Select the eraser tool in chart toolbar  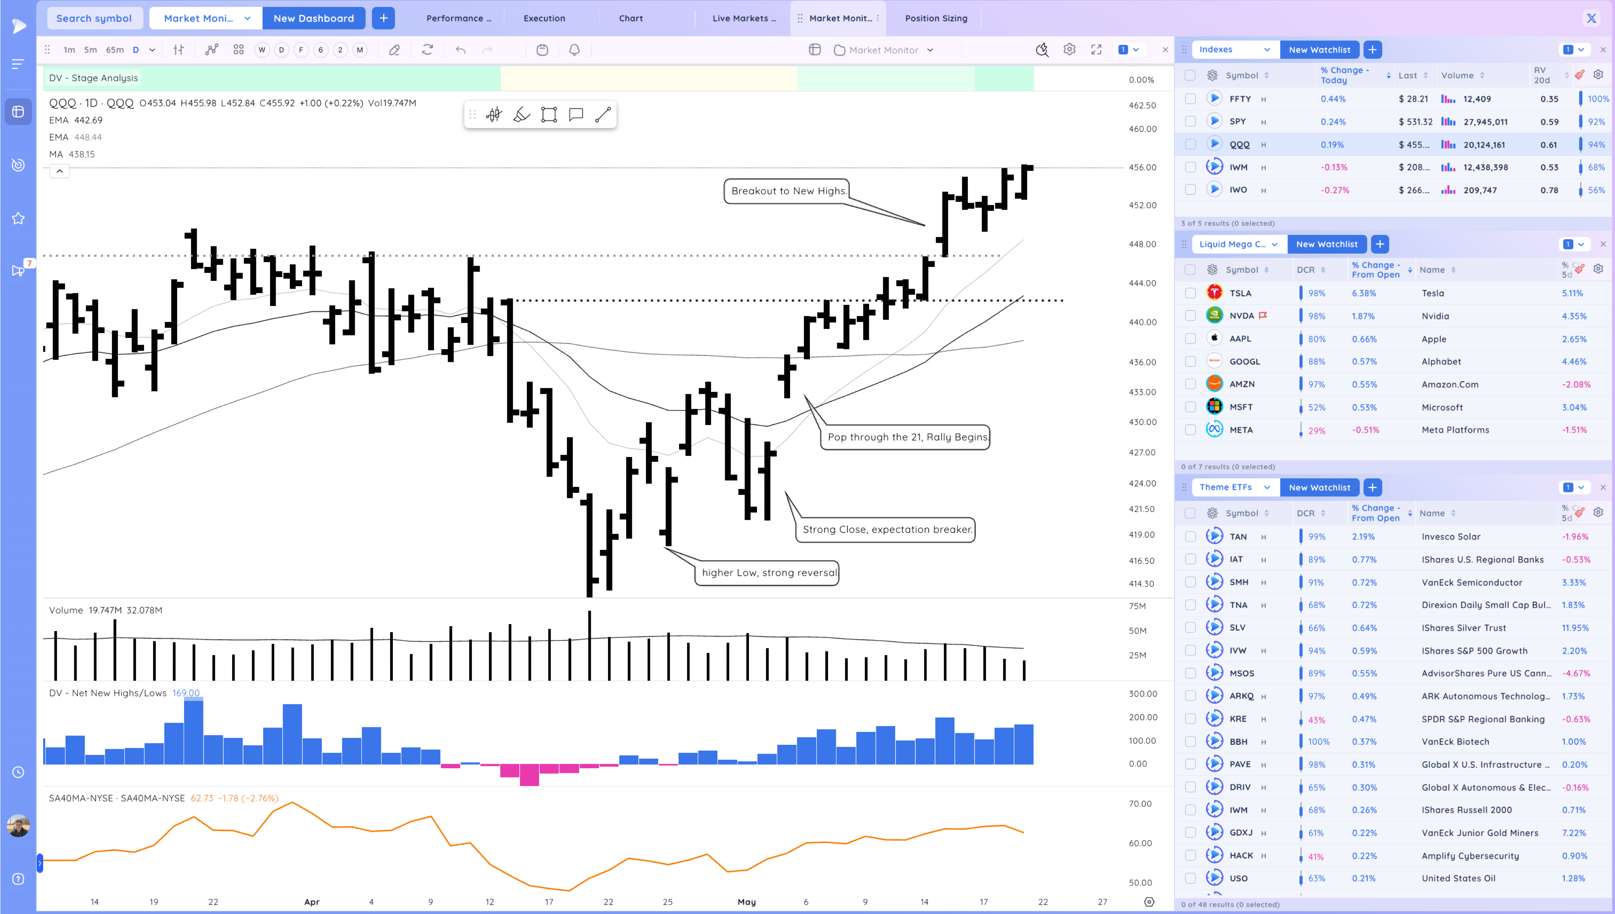tap(394, 50)
